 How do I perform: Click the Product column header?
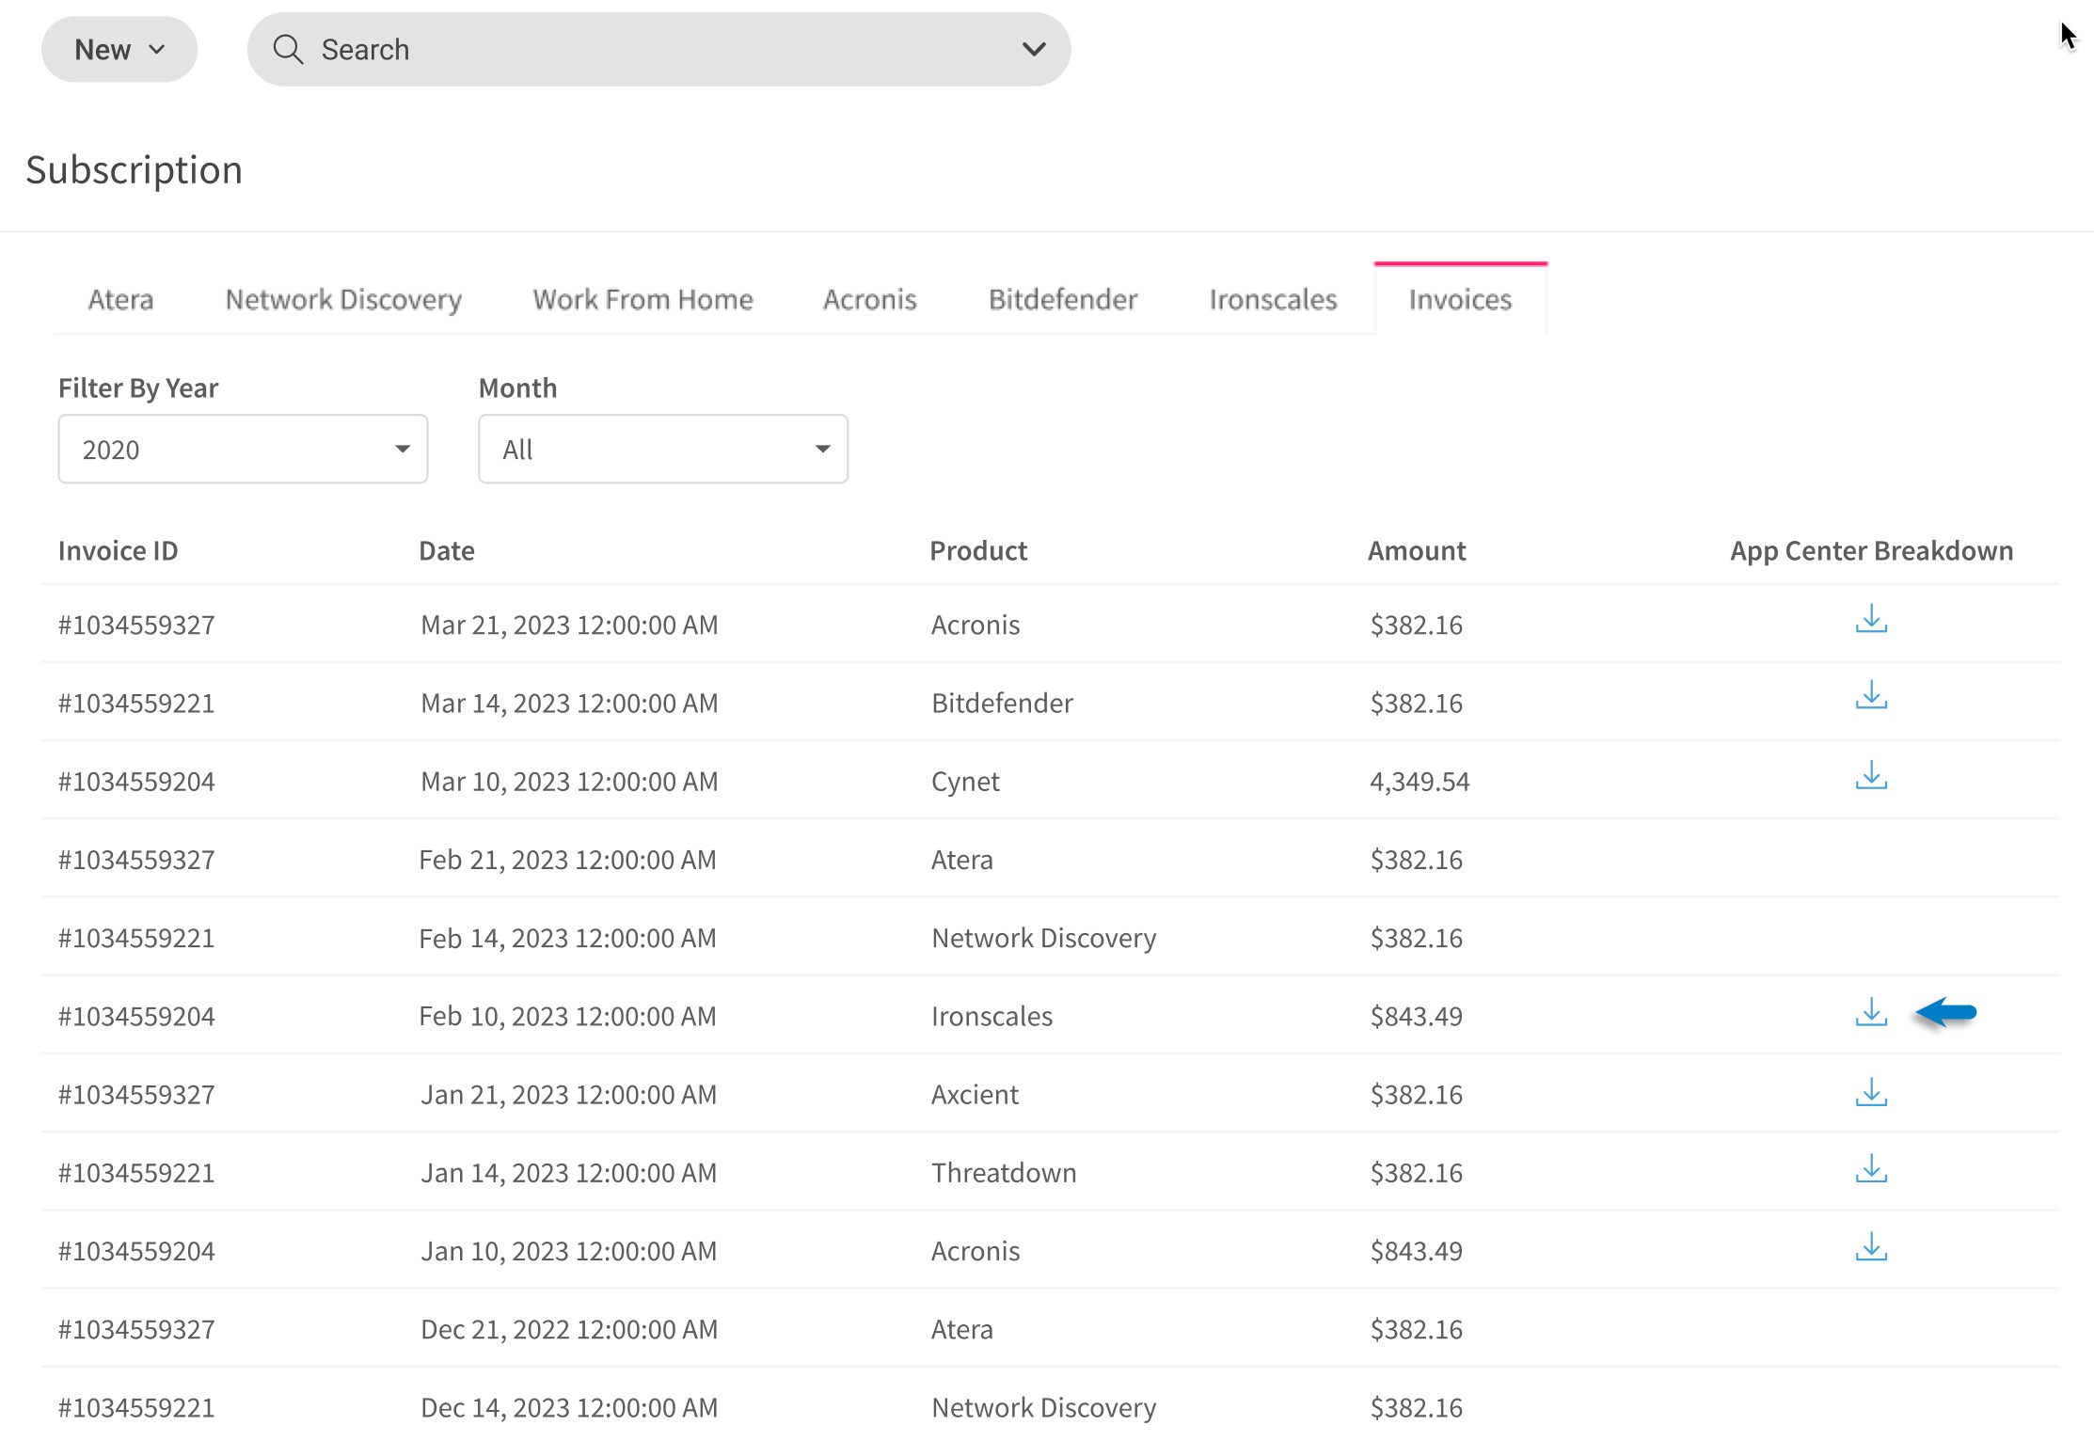(x=978, y=550)
